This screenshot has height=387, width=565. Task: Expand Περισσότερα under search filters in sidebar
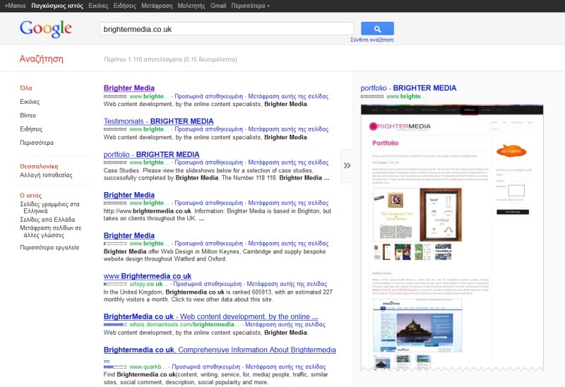(x=37, y=143)
